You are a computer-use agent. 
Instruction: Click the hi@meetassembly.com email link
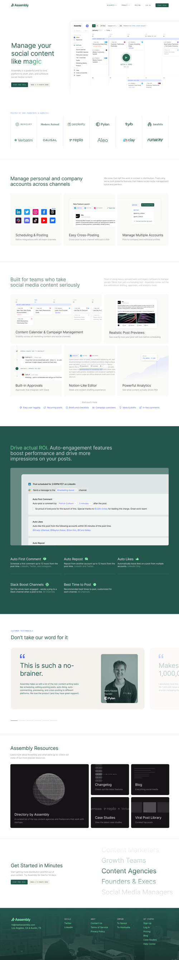click(x=23, y=925)
